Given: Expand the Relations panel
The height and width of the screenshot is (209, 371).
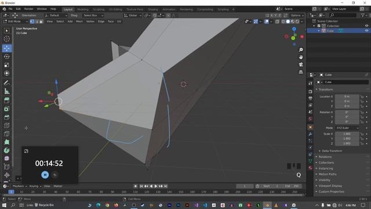Looking at the screenshot, I should point(325,157).
